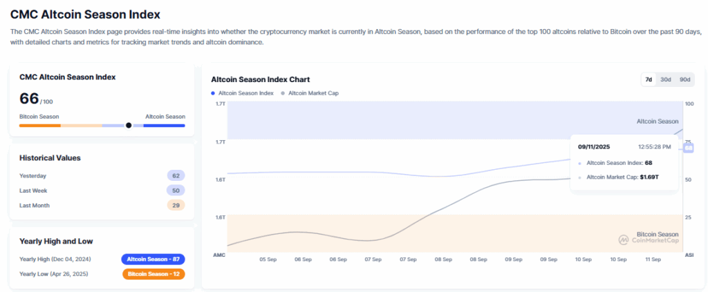Image resolution: width=708 pixels, height=292 pixels.
Task: Click the orange Bitcoin Season segment of index bar
Action: [40, 125]
